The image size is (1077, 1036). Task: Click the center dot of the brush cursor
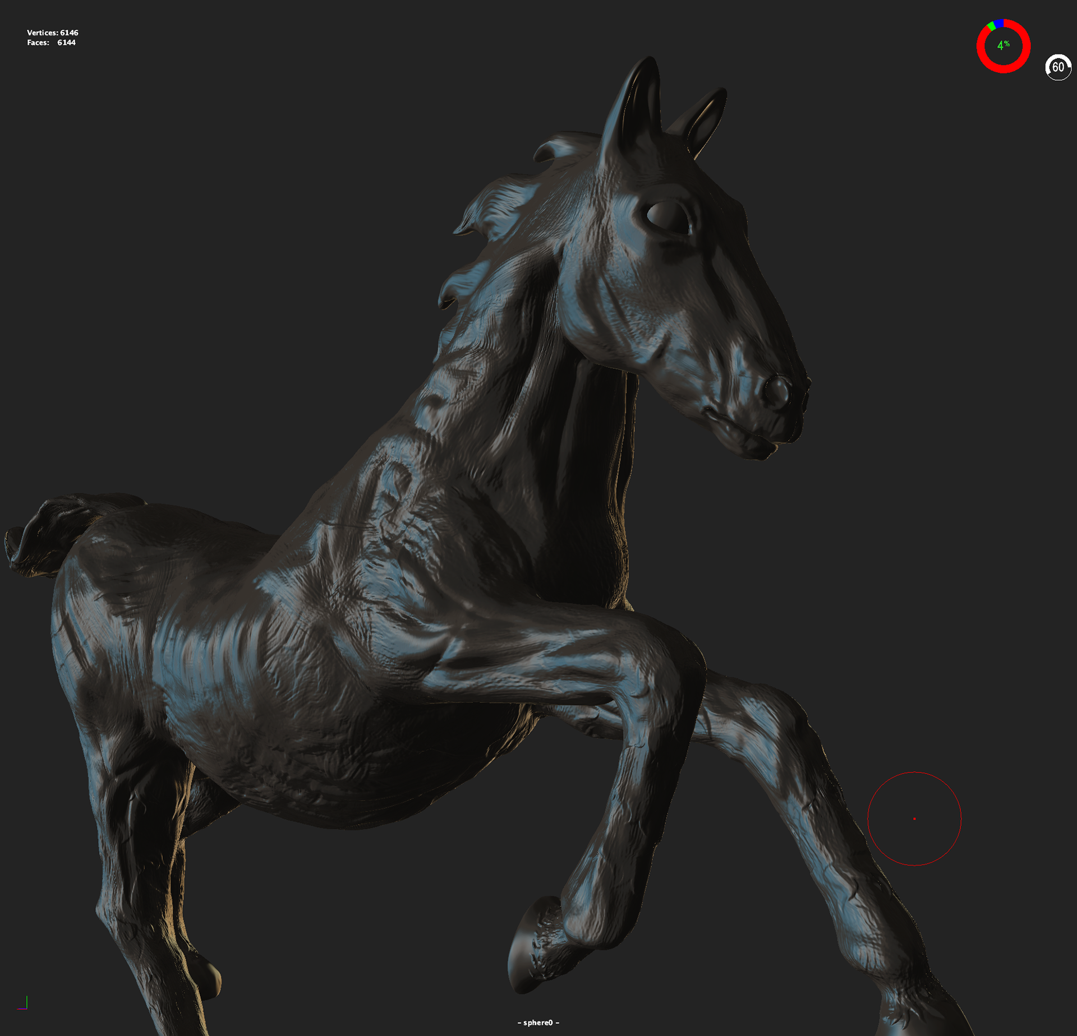pyautogui.click(x=914, y=819)
